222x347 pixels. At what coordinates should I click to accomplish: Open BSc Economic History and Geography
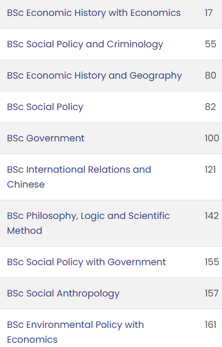95,75
